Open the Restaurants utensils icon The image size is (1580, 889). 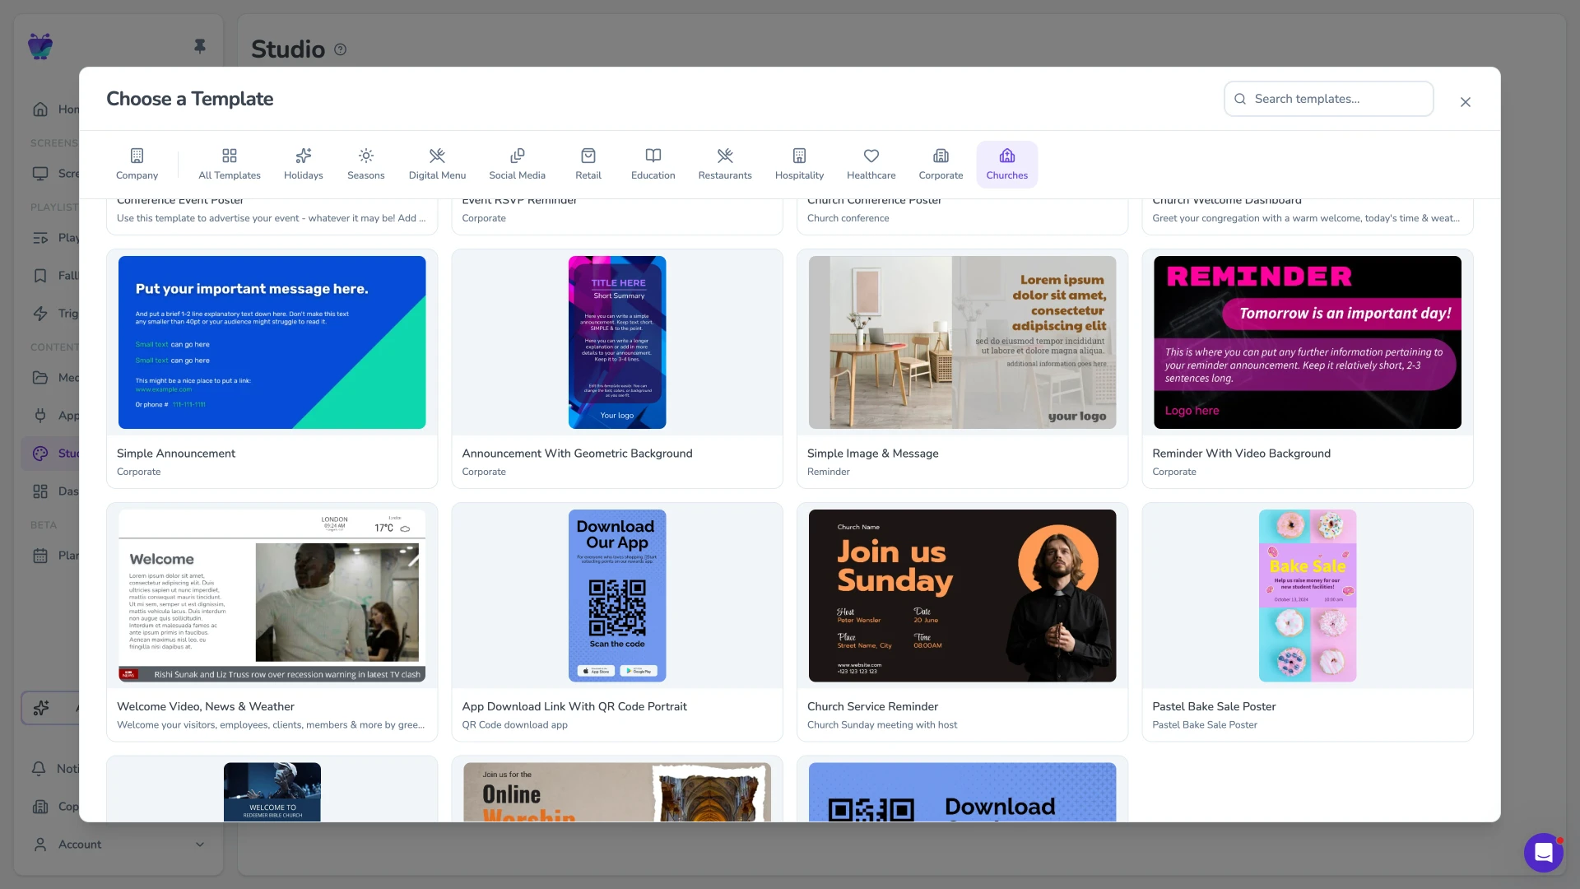tap(725, 156)
